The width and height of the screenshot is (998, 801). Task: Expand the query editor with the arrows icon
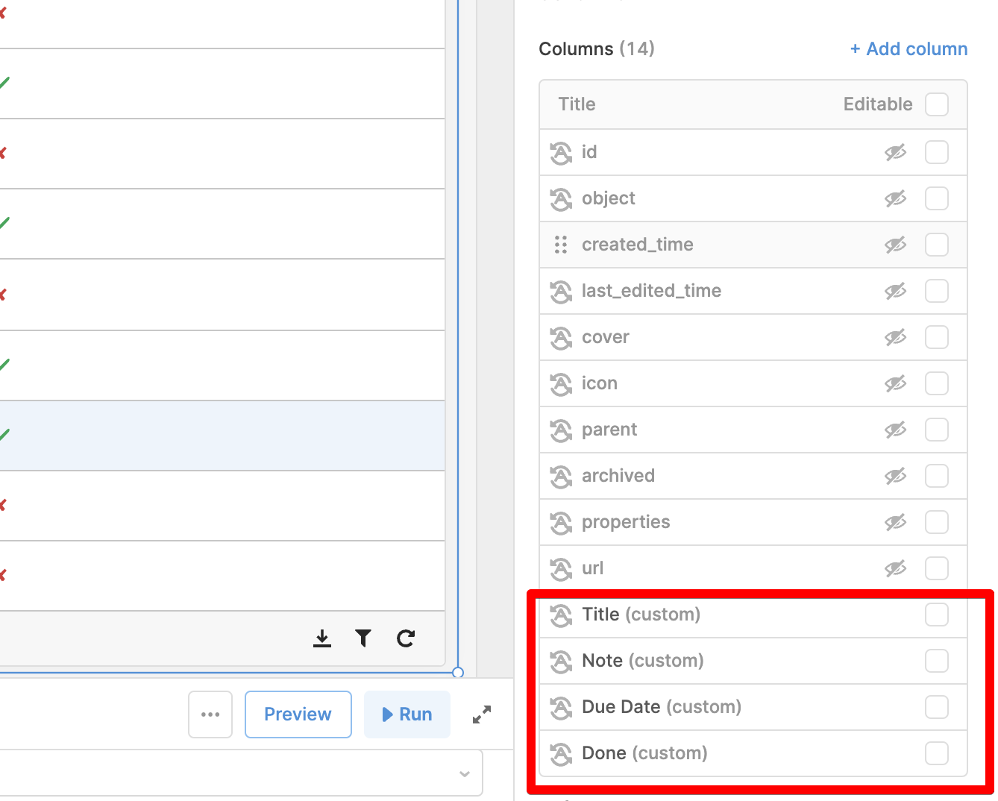pos(482,714)
